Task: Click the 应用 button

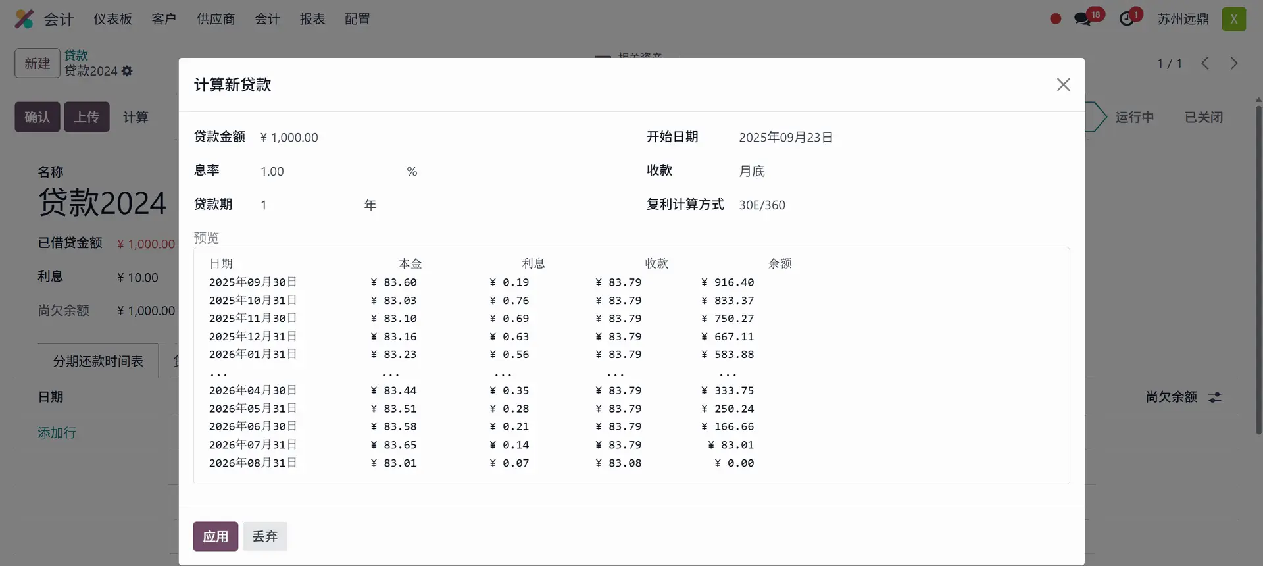Action: tap(215, 536)
